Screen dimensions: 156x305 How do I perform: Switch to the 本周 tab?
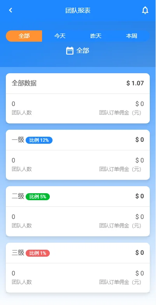[132, 36]
